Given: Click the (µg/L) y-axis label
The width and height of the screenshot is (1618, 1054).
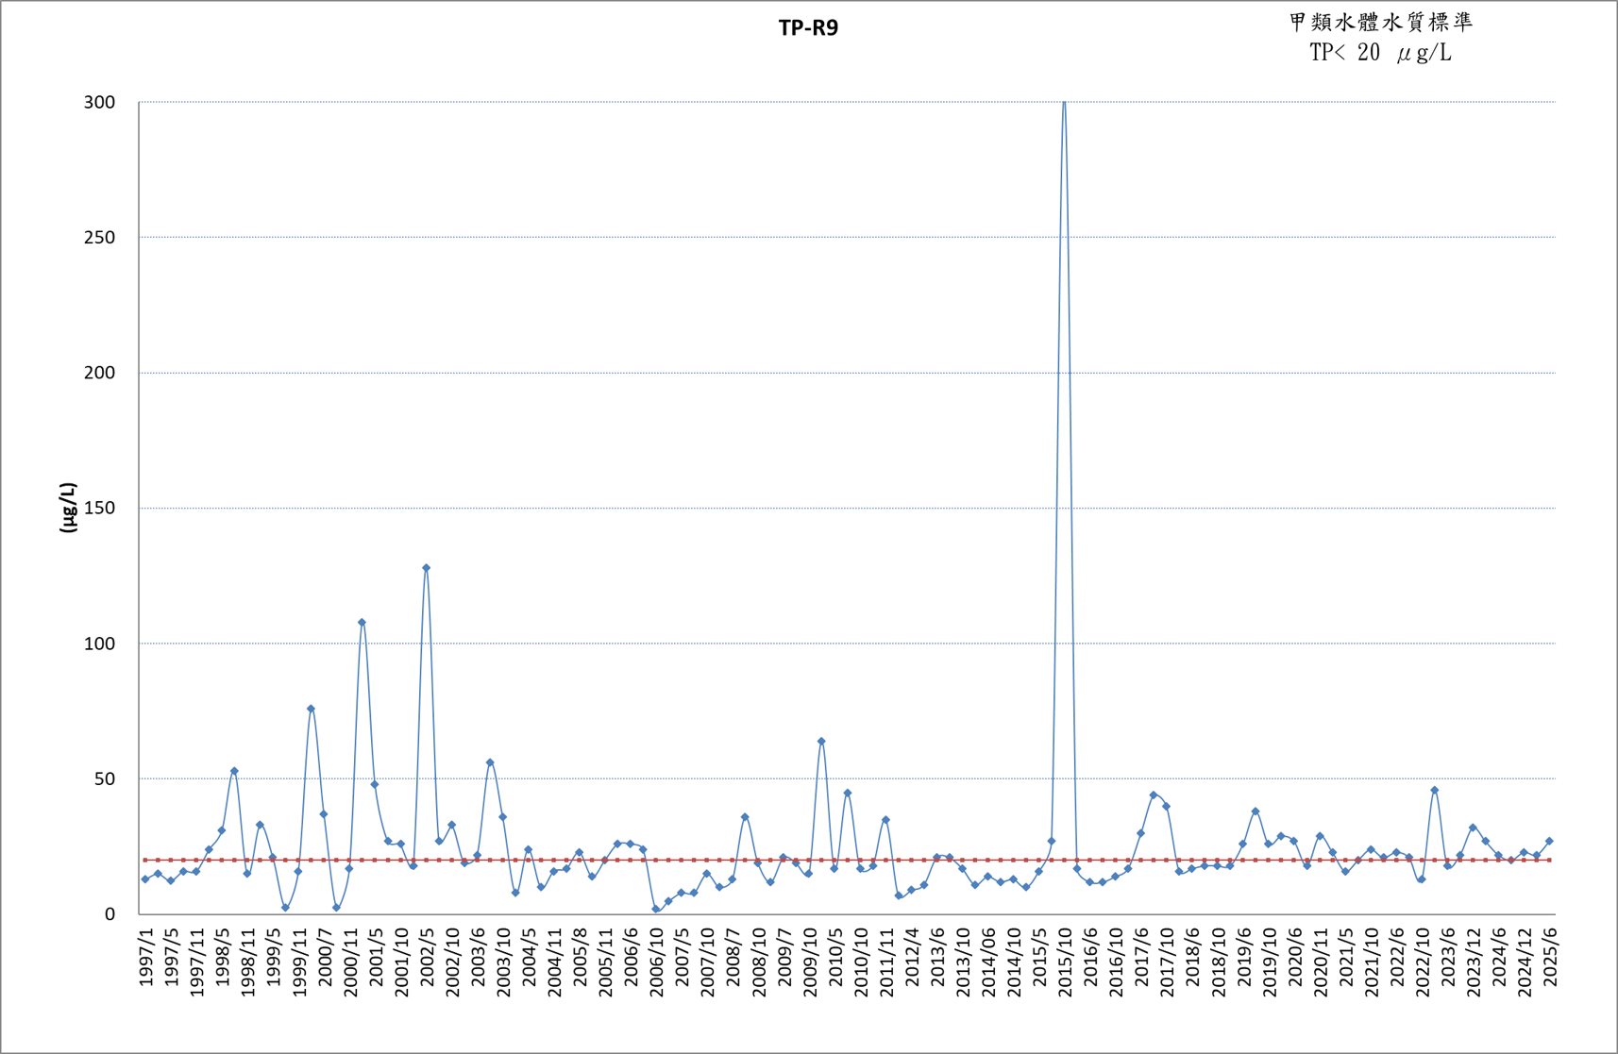Looking at the screenshot, I should click(x=68, y=508).
